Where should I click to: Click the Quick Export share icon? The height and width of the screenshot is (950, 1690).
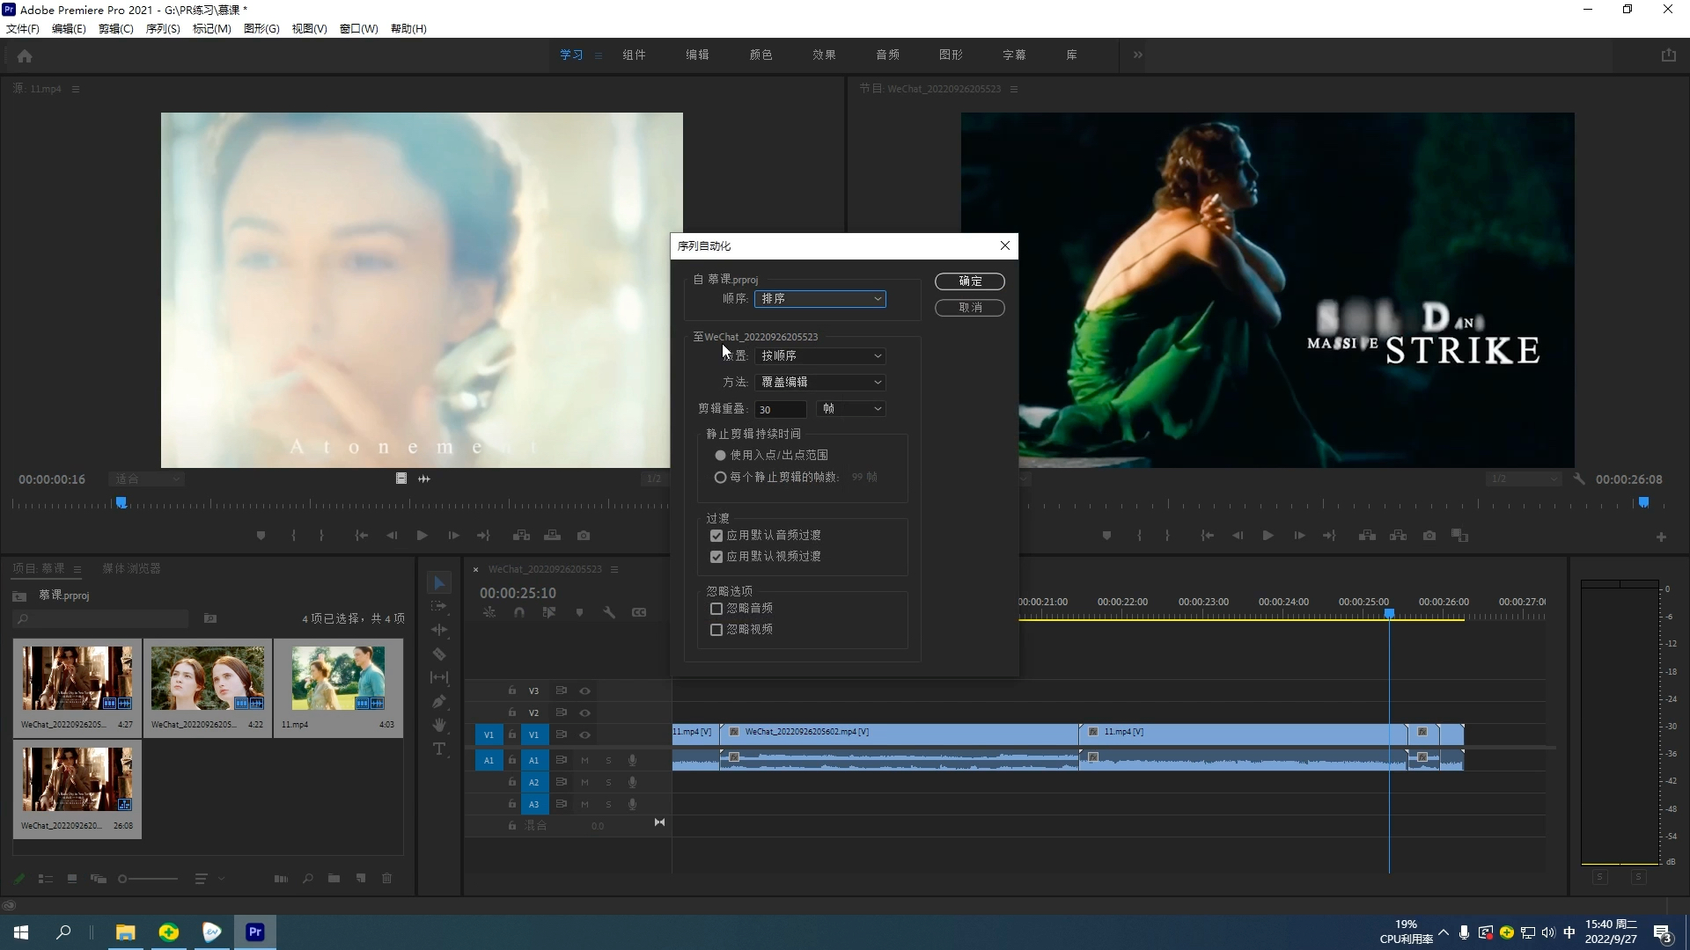click(x=1668, y=55)
